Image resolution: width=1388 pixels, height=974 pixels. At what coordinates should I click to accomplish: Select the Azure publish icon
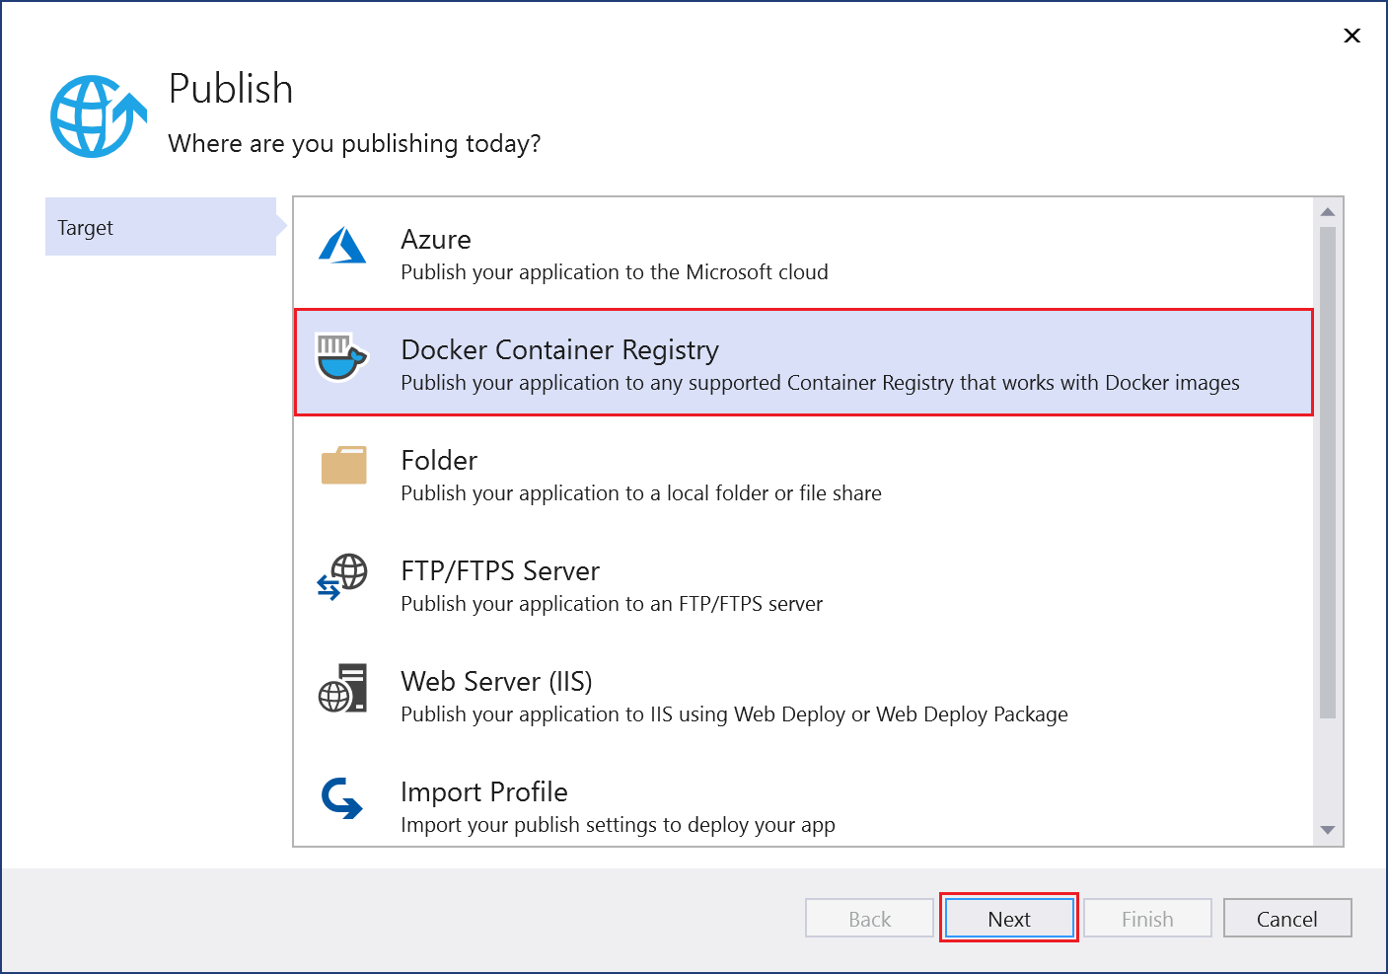[341, 247]
